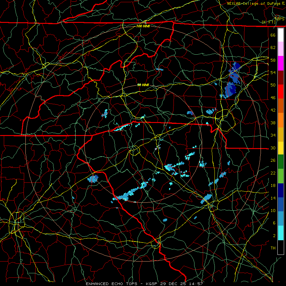Image resolution: width=286 pixels, height=286 pixels.
Task: Click the legend value "26"
Action: click(x=273, y=160)
